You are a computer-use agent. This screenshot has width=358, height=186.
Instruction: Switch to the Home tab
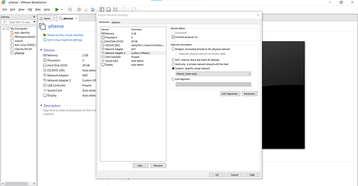pos(47,18)
